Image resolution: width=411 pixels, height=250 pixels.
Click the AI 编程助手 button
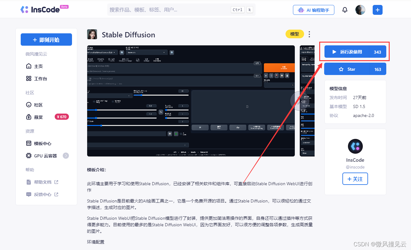coord(314,10)
